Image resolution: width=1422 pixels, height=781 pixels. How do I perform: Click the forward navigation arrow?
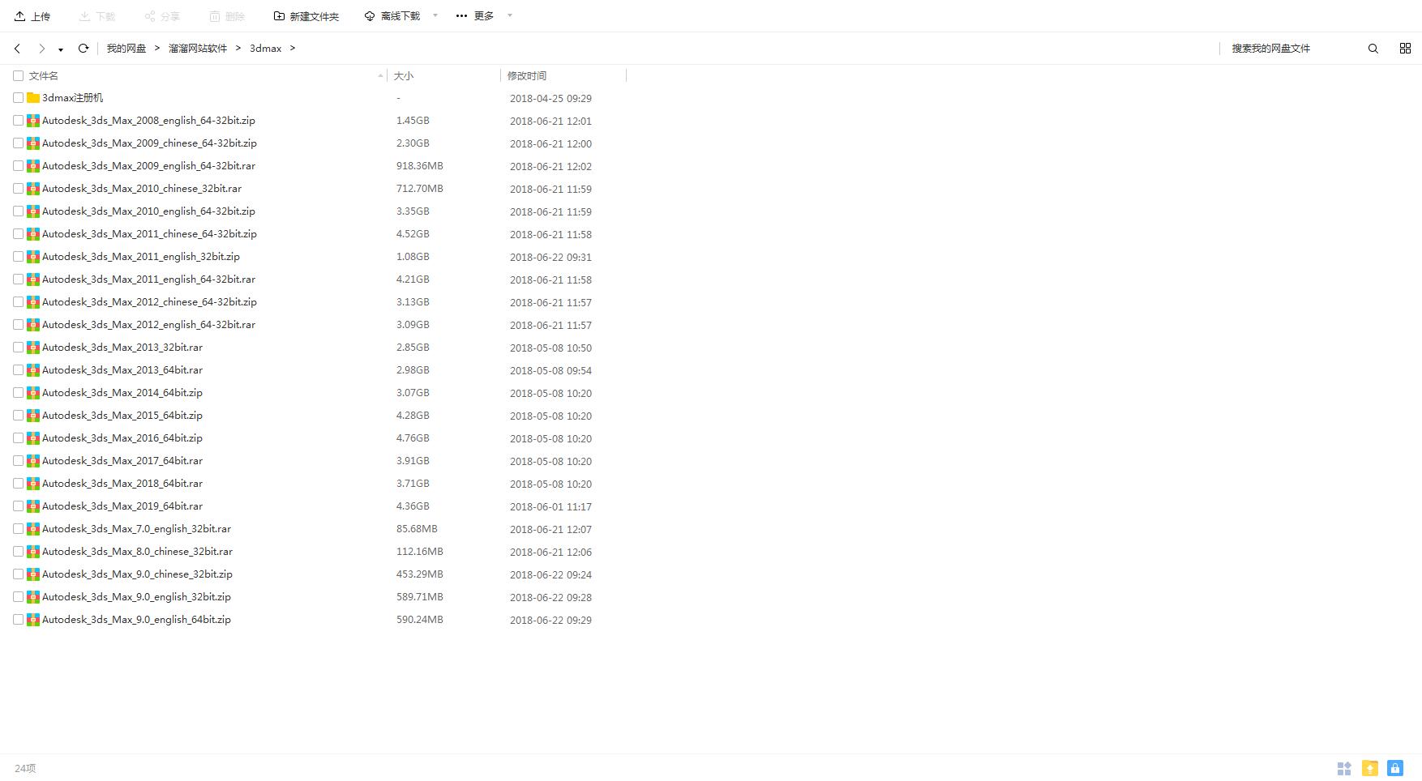click(41, 49)
